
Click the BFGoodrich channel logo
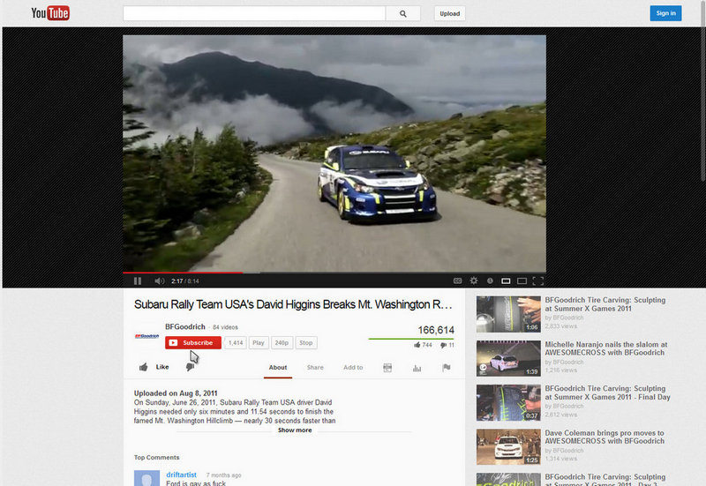pos(146,336)
